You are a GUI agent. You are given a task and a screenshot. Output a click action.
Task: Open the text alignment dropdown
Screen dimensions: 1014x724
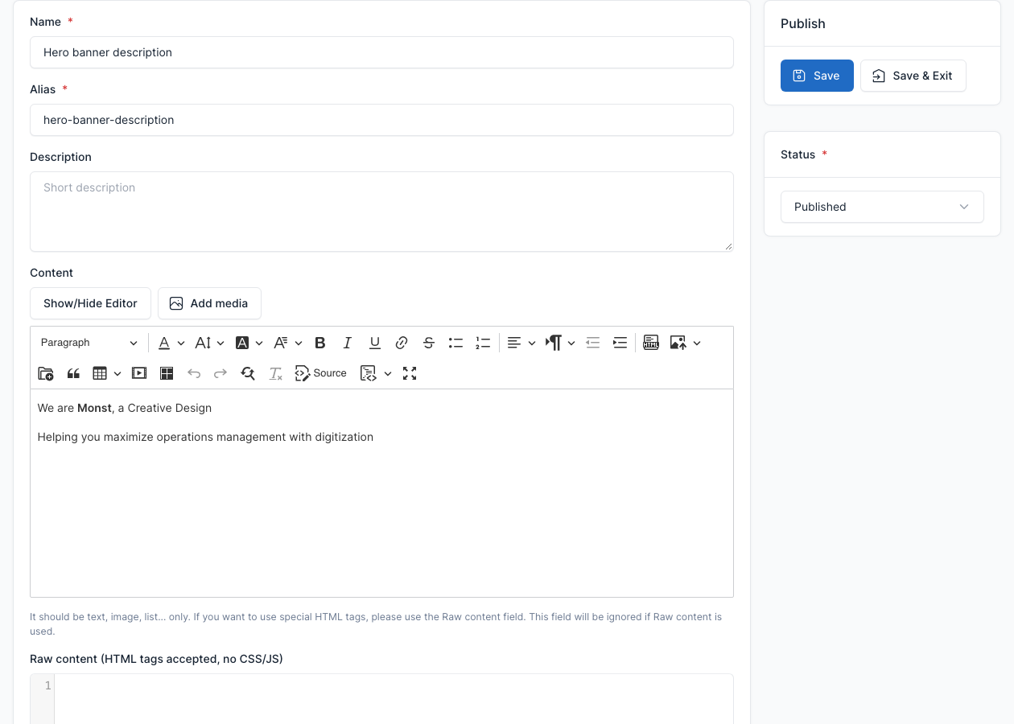(x=521, y=343)
